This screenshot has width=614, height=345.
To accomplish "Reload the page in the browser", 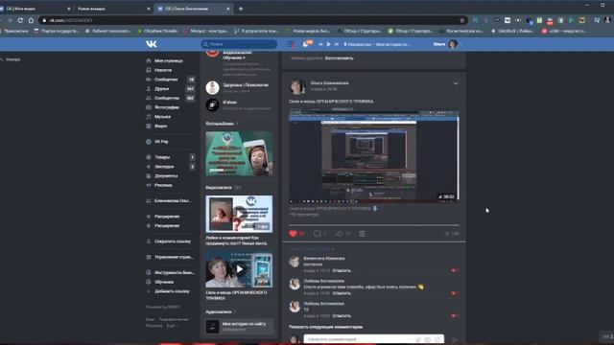I will pyautogui.click(x=20, y=20).
